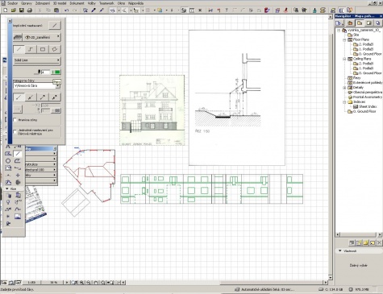Click the Navigator delete X button
The width and height of the screenshot is (383, 294).
click(x=379, y=243)
